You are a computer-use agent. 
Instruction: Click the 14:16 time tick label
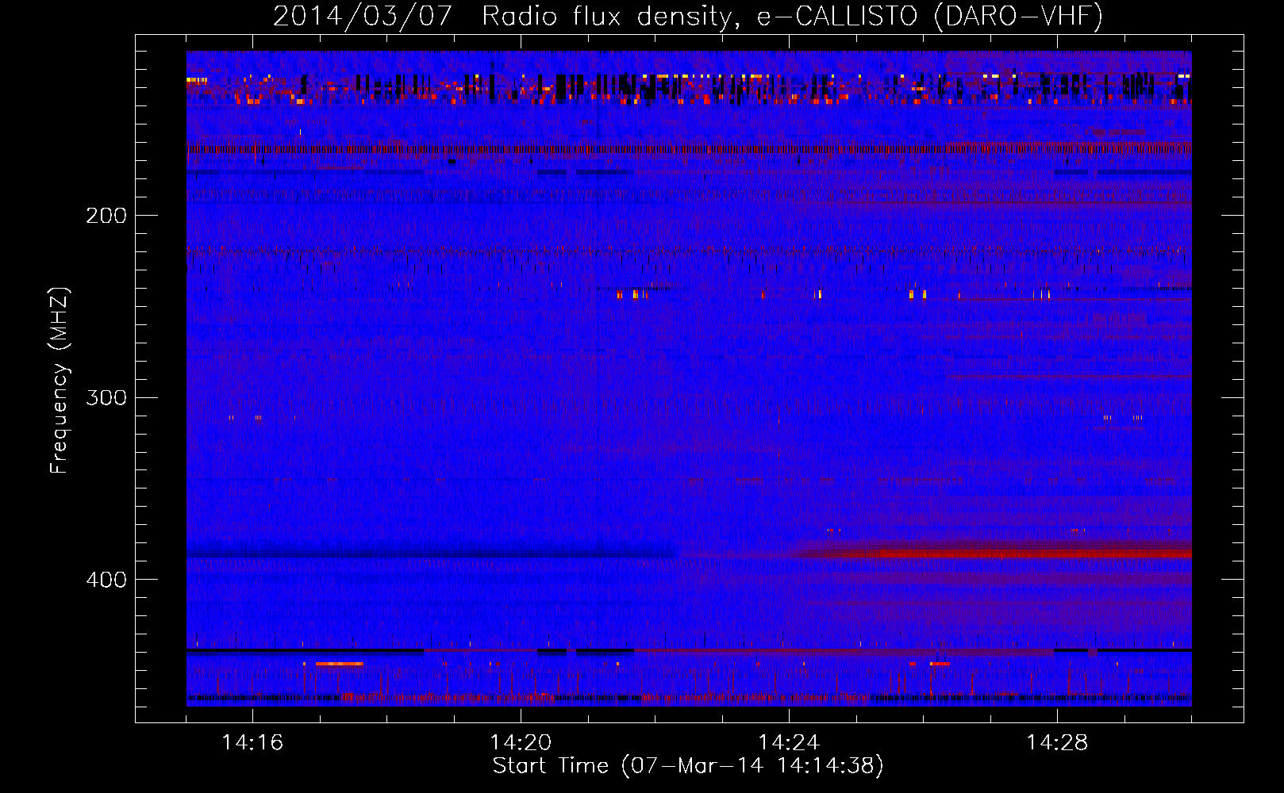[252, 743]
